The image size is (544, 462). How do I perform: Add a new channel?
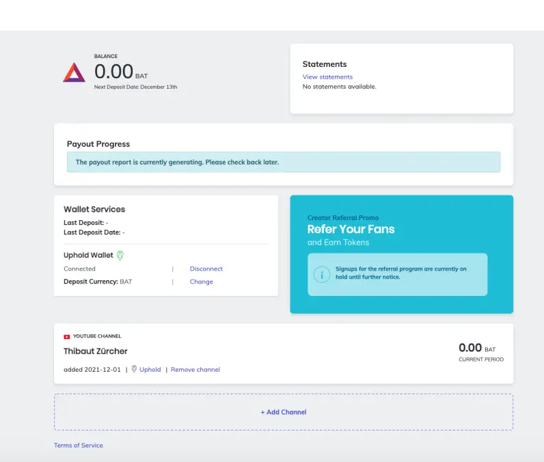click(x=284, y=412)
